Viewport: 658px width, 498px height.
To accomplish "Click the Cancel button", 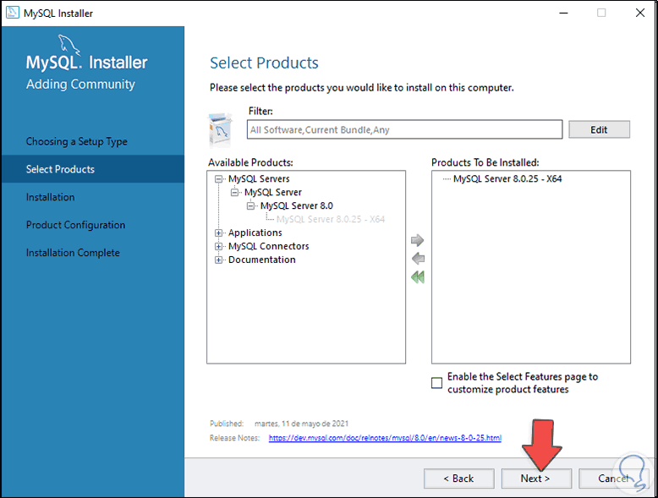I will click(x=613, y=479).
